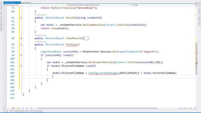This screenshot has height=113, width=201.
Task: Click line number 105 in the margin
Action: [12, 77]
